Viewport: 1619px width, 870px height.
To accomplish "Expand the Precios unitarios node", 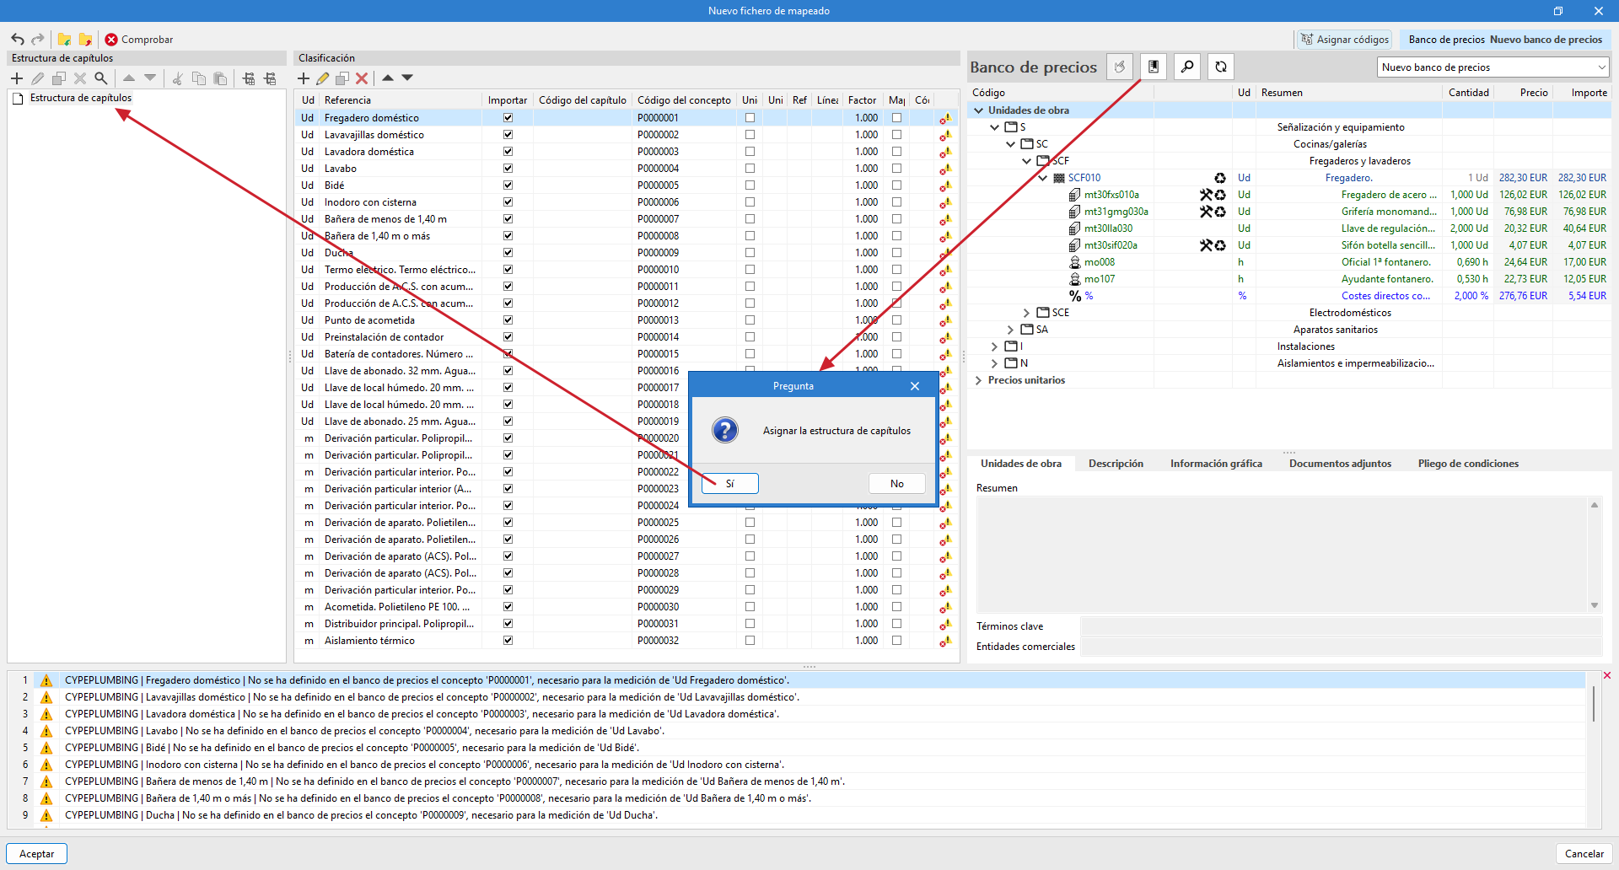I will (x=978, y=380).
